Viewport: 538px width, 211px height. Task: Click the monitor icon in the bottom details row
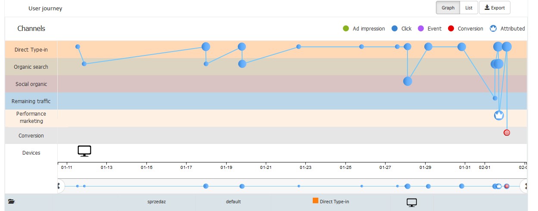tap(412, 202)
